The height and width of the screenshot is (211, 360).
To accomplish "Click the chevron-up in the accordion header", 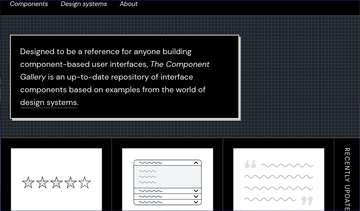I will coord(196,163).
